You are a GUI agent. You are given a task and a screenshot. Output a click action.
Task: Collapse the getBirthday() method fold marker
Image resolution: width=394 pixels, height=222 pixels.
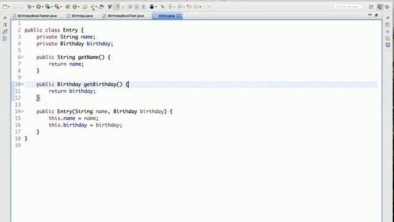[x=22, y=84]
